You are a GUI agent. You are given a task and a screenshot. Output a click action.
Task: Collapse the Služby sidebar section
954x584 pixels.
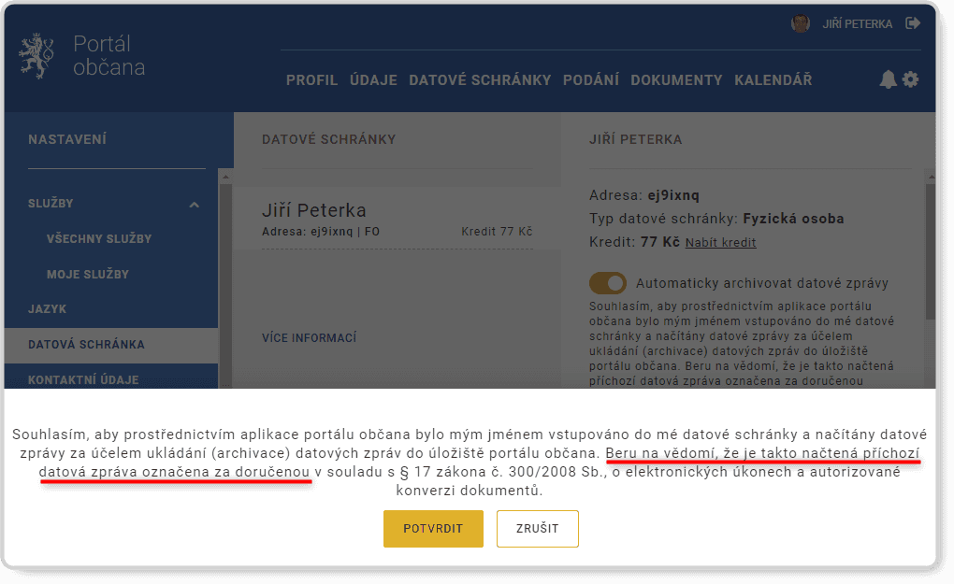(194, 204)
